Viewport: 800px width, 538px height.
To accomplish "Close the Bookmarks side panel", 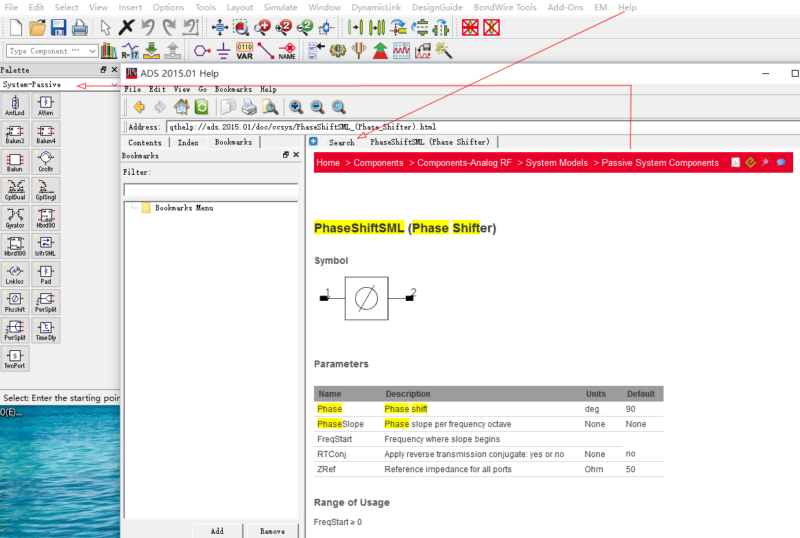I will click(x=296, y=154).
